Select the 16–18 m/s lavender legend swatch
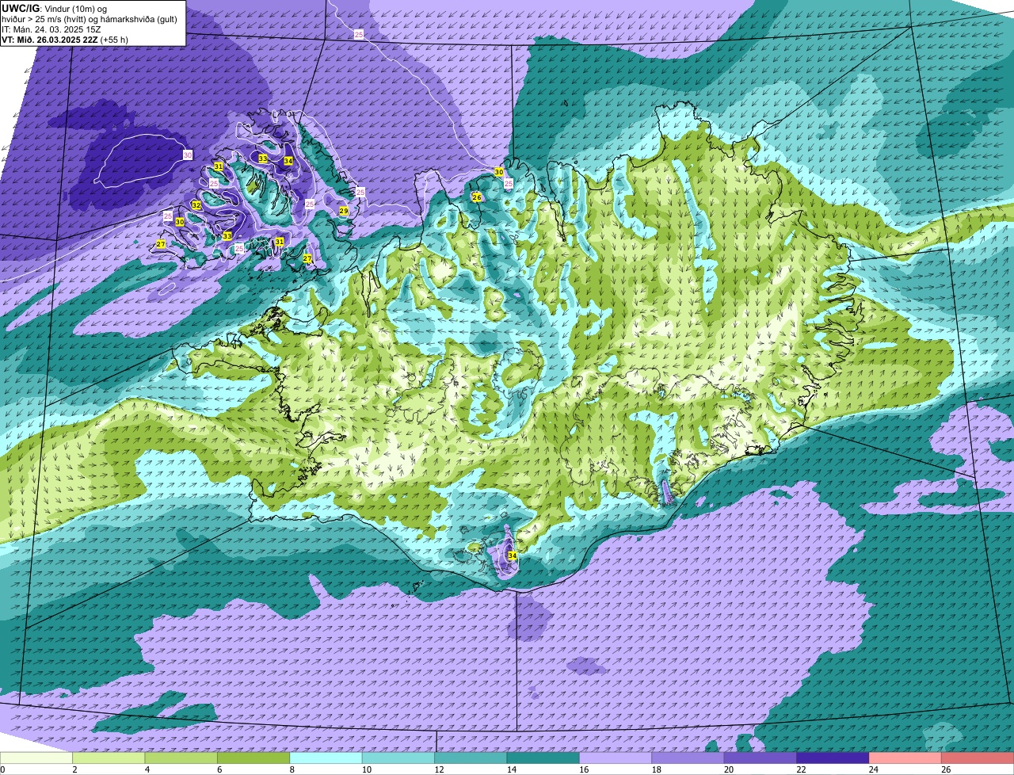This screenshot has height=775, width=1014. click(x=616, y=758)
